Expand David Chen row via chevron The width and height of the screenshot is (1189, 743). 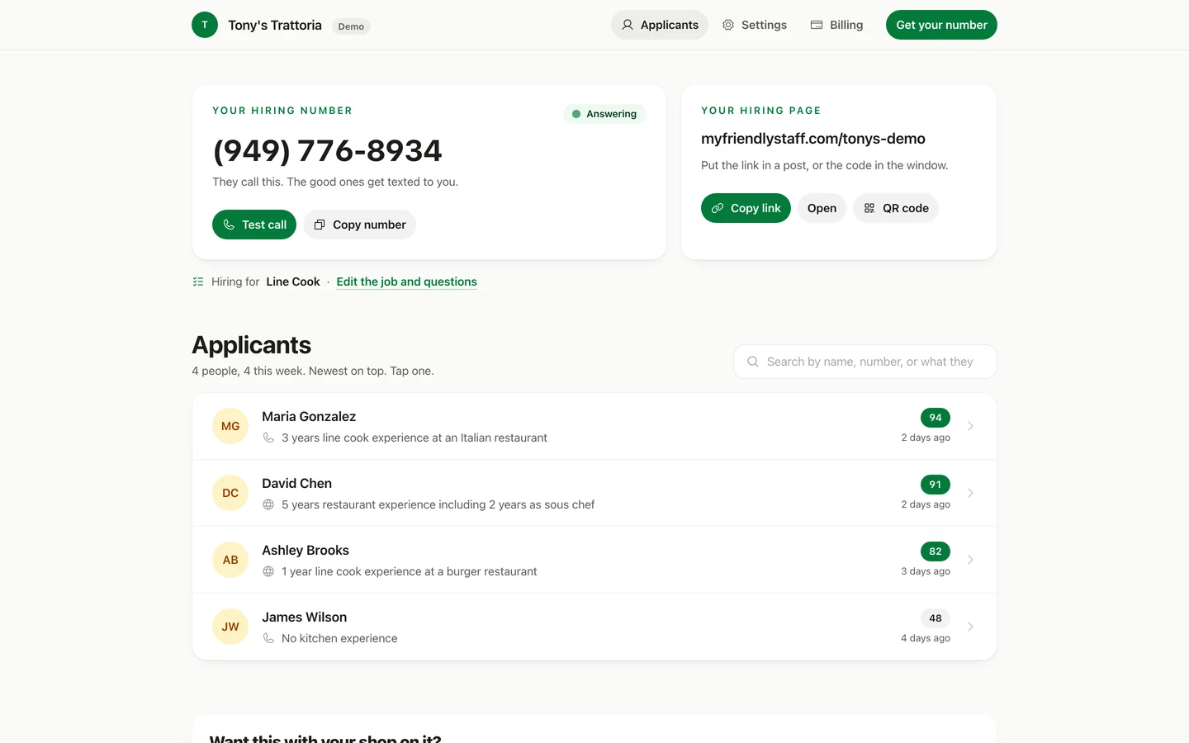point(970,493)
